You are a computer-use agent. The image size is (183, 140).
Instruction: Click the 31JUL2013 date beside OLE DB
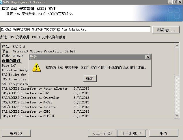81,116
